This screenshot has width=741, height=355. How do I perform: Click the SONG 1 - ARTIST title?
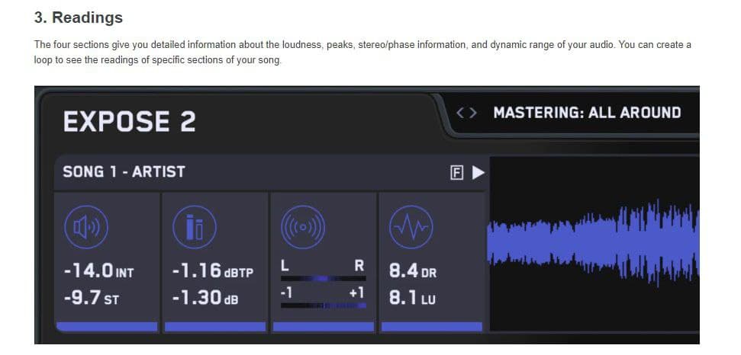(124, 171)
